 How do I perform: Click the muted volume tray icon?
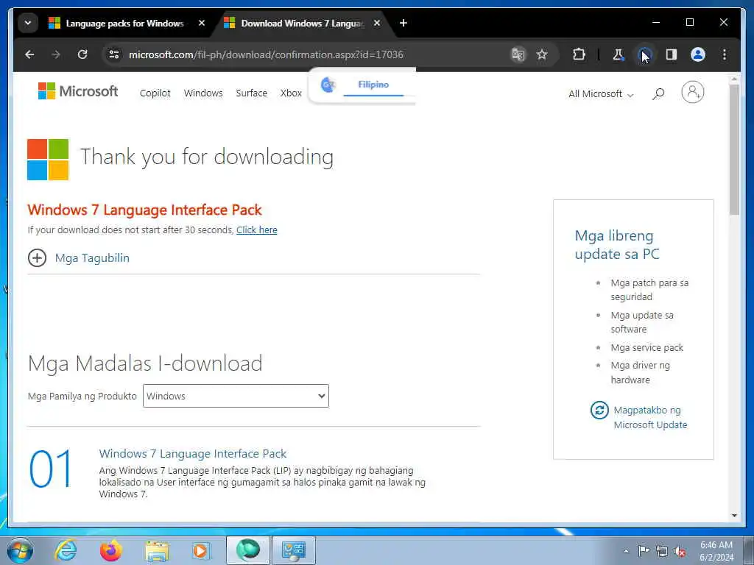(x=680, y=551)
